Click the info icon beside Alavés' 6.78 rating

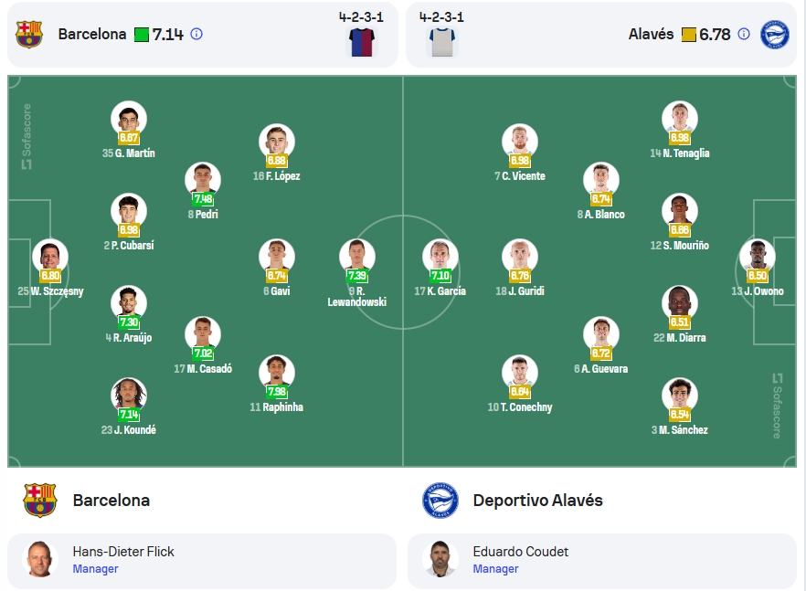point(743,34)
